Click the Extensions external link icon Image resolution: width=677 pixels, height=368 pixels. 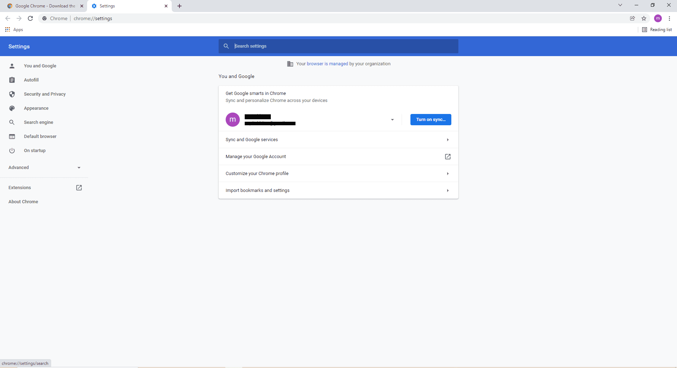pos(79,188)
